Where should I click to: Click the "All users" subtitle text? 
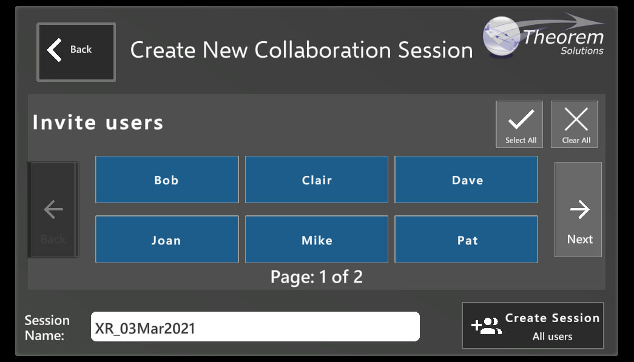coord(552,337)
